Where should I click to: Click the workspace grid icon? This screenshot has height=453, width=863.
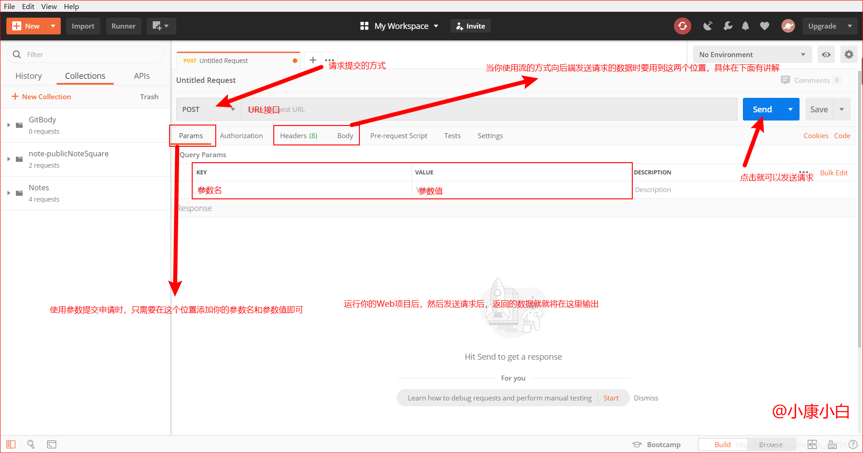[364, 26]
